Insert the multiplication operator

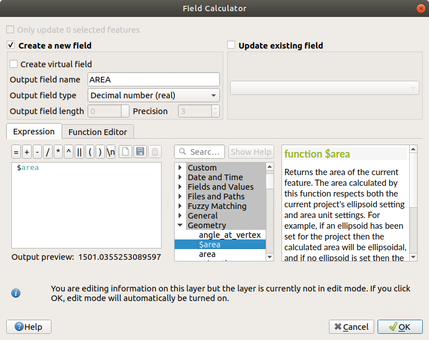[x=58, y=152]
